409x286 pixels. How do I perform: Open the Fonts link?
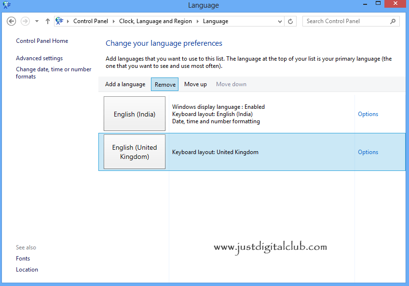pyautogui.click(x=23, y=259)
